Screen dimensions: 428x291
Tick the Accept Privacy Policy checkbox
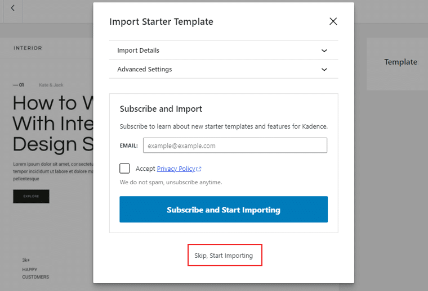coord(124,169)
